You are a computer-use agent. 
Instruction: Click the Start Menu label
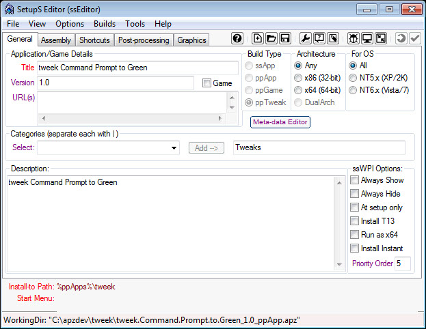[x=36, y=298]
